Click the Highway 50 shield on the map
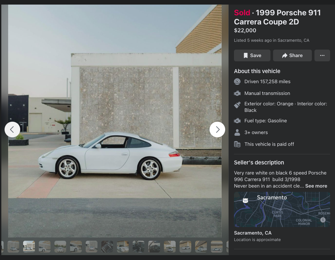The width and height of the screenshot is (335, 260). 245,201
